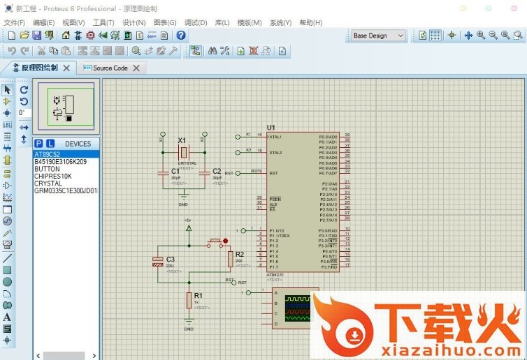Click rotate clockwise icon
This screenshot has height=360, width=527.
coord(24,89)
